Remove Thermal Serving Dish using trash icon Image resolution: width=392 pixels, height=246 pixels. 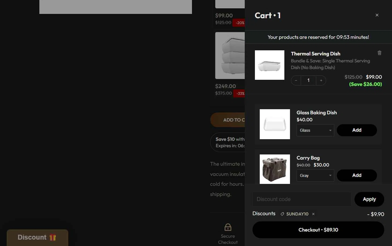pyautogui.click(x=379, y=53)
